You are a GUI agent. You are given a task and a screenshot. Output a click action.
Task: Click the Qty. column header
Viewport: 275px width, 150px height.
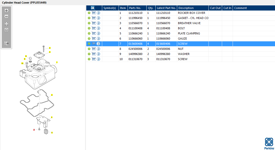(150, 8)
